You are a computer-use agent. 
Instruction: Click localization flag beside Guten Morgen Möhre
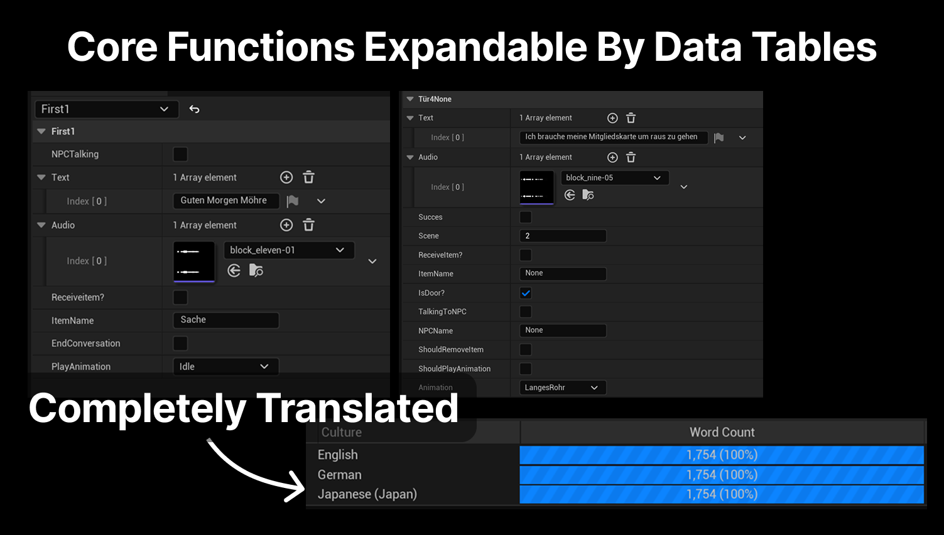pos(293,201)
